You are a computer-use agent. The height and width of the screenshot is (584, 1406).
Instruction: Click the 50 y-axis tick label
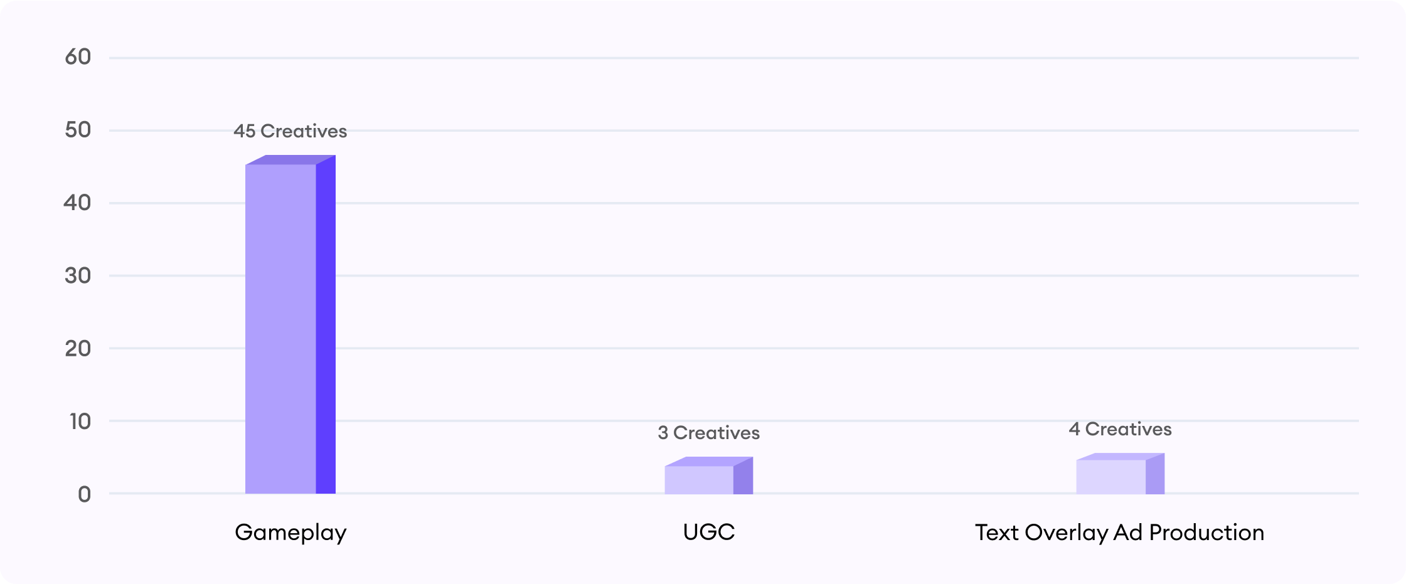(x=78, y=130)
